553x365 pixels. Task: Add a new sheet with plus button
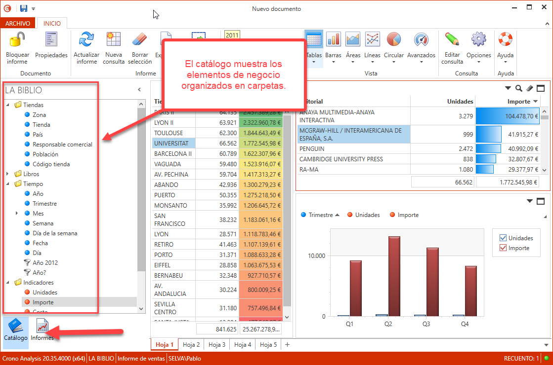tap(287, 345)
